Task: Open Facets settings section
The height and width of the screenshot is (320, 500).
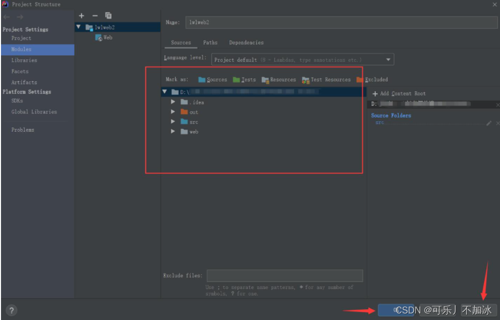Action: [x=20, y=71]
